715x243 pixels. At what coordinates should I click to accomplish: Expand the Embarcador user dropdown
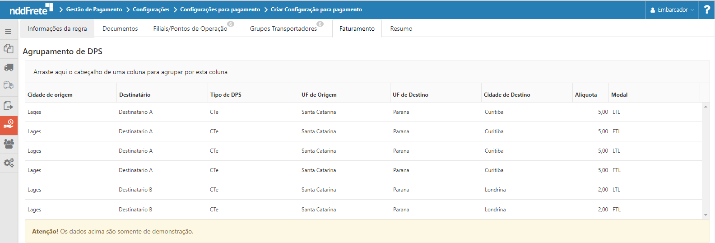click(x=672, y=9)
